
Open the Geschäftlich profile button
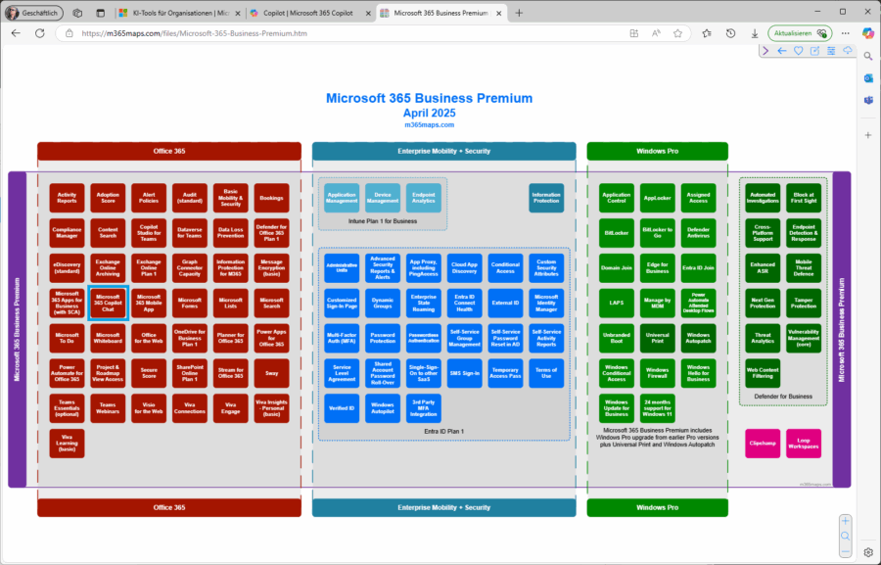pos(33,13)
